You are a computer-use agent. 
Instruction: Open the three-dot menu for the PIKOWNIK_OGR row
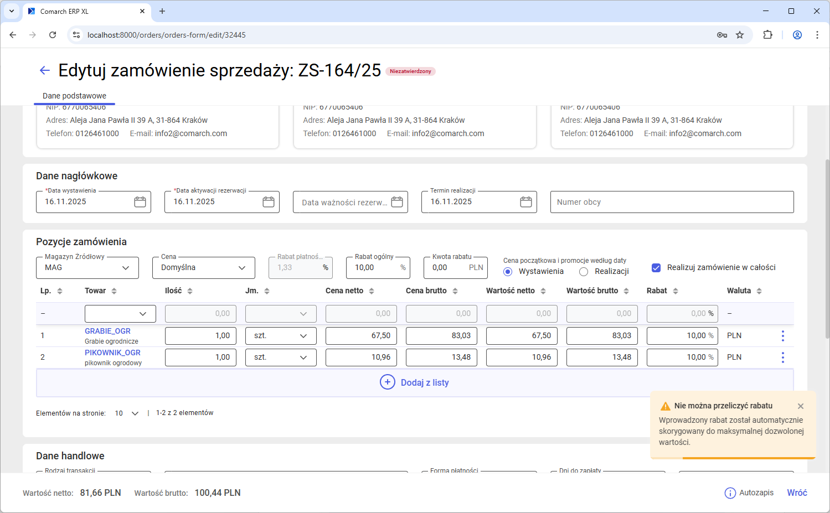click(782, 357)
